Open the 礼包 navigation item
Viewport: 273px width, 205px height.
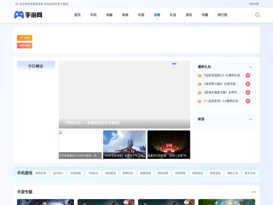click(x=173, y=15)
